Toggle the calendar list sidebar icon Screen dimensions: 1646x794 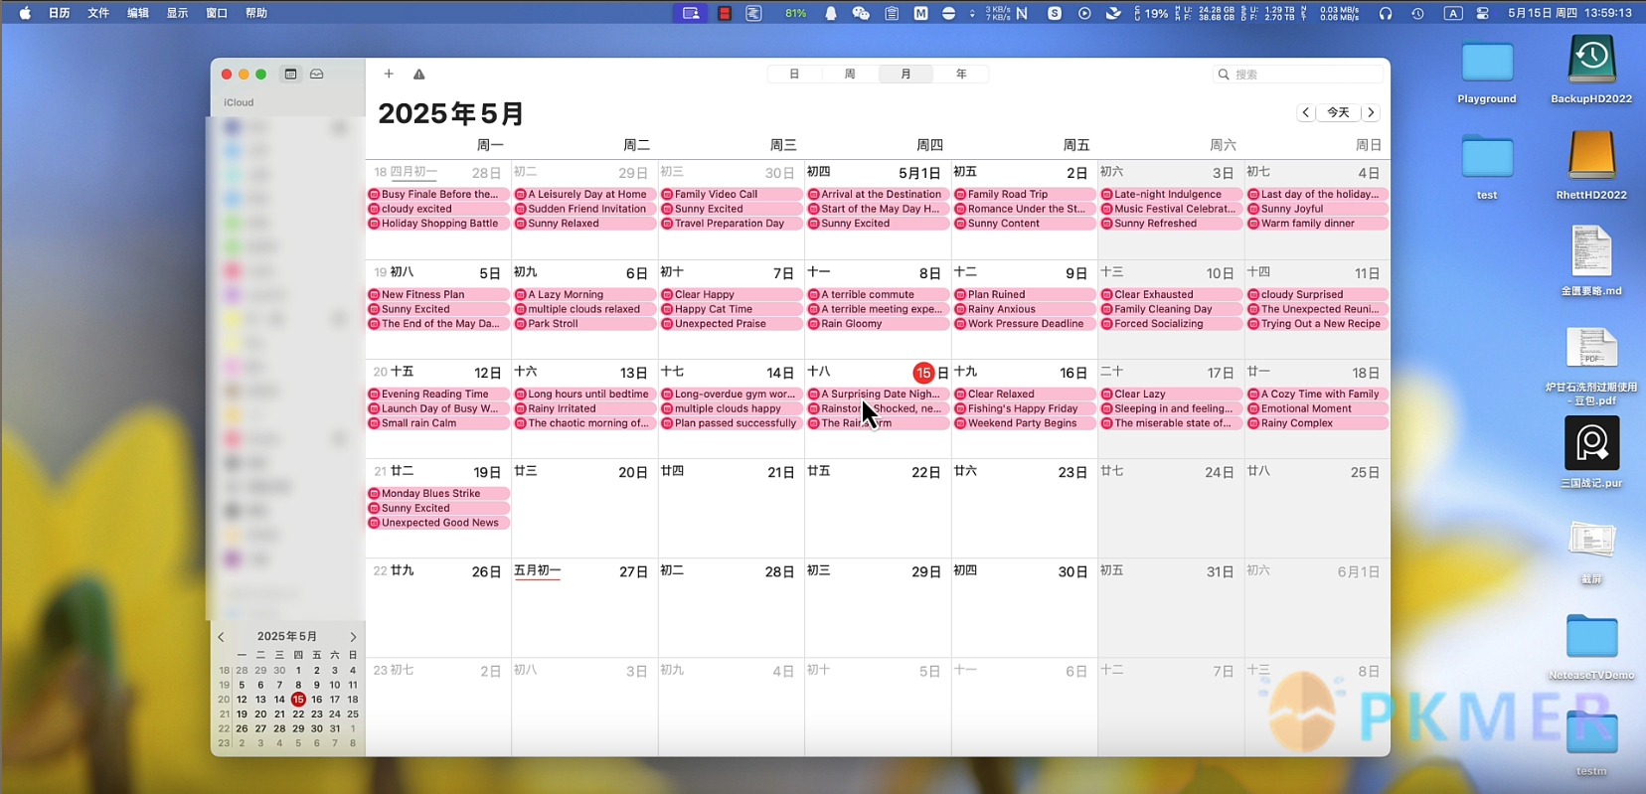[x=290, y=74]
